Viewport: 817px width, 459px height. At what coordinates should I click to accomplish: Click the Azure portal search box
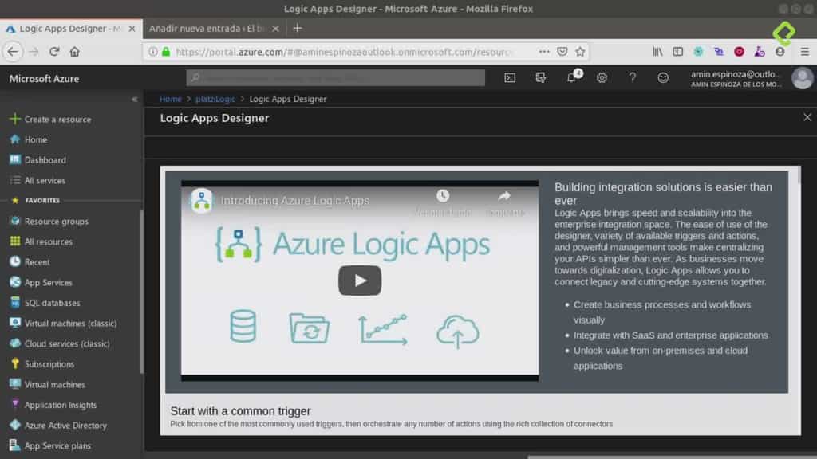tap(336, 78)
